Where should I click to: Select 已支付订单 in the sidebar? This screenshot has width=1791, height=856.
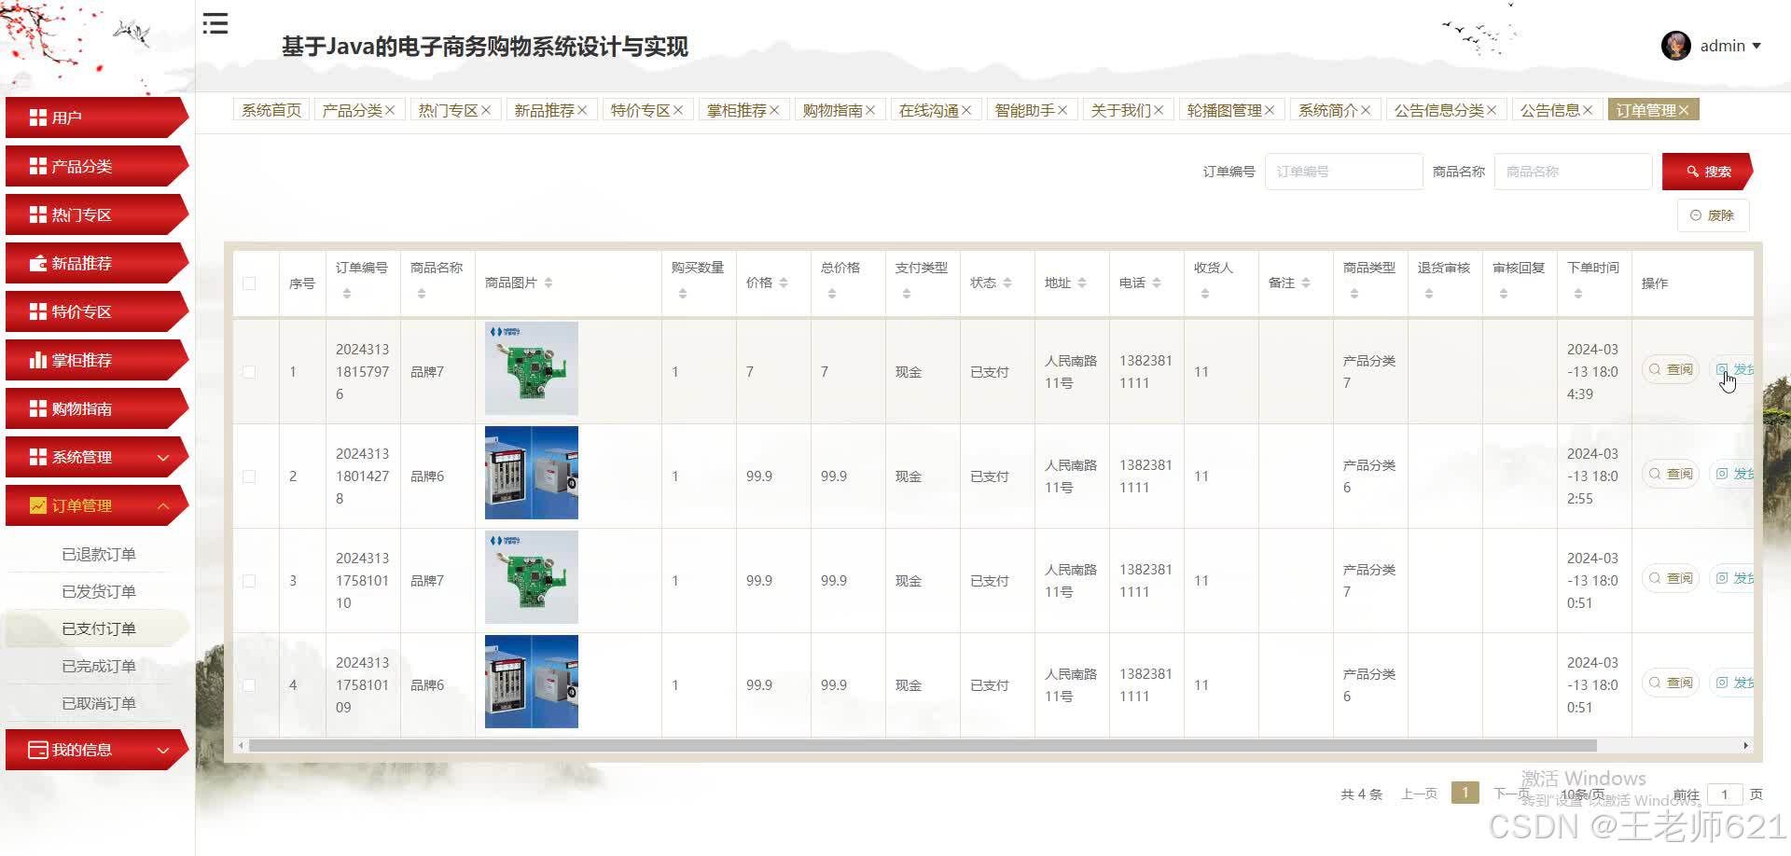[98, 628]
